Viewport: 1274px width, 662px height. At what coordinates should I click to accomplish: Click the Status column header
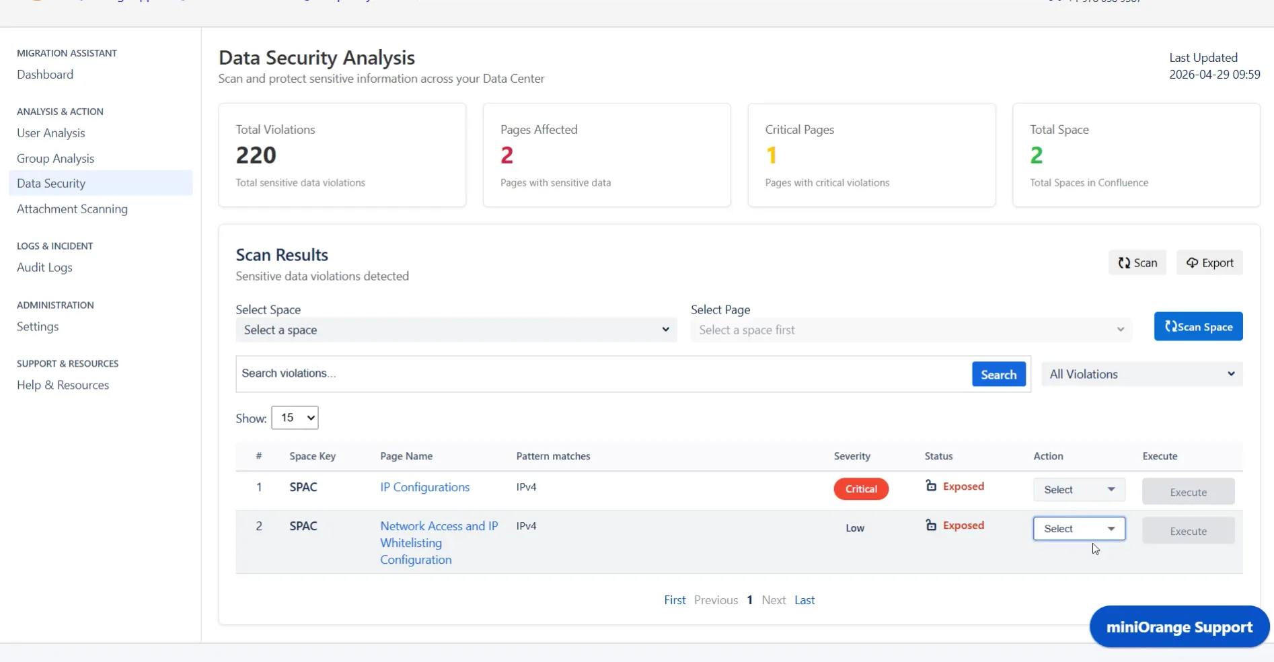[x=938, y=456]
